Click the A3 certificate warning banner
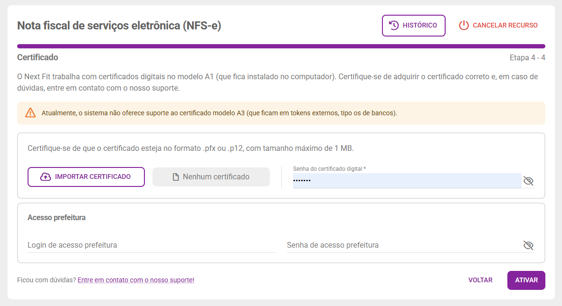This screenshot has width=562, height=306. point(281,113)
